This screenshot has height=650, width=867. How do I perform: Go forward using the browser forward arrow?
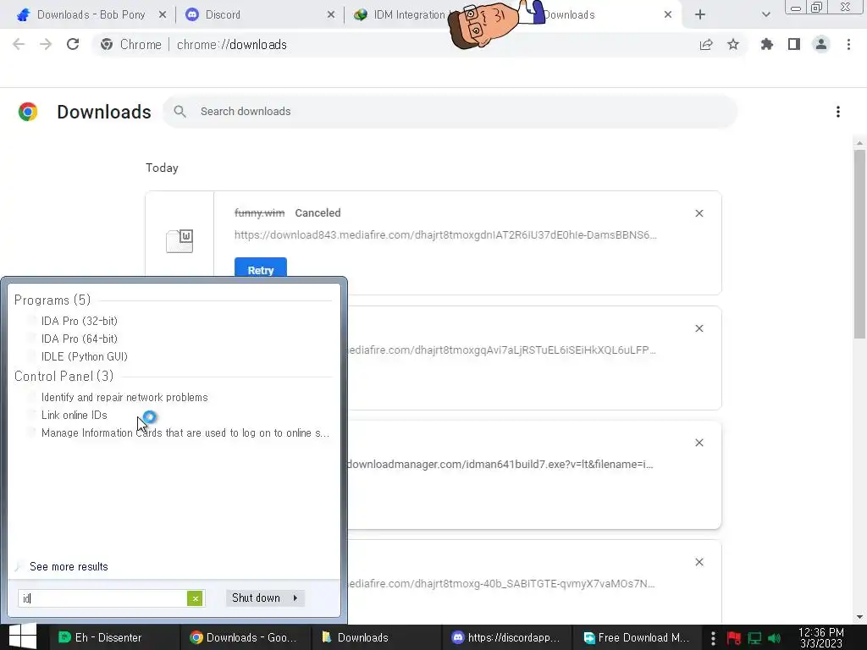(x=46, y=44)
